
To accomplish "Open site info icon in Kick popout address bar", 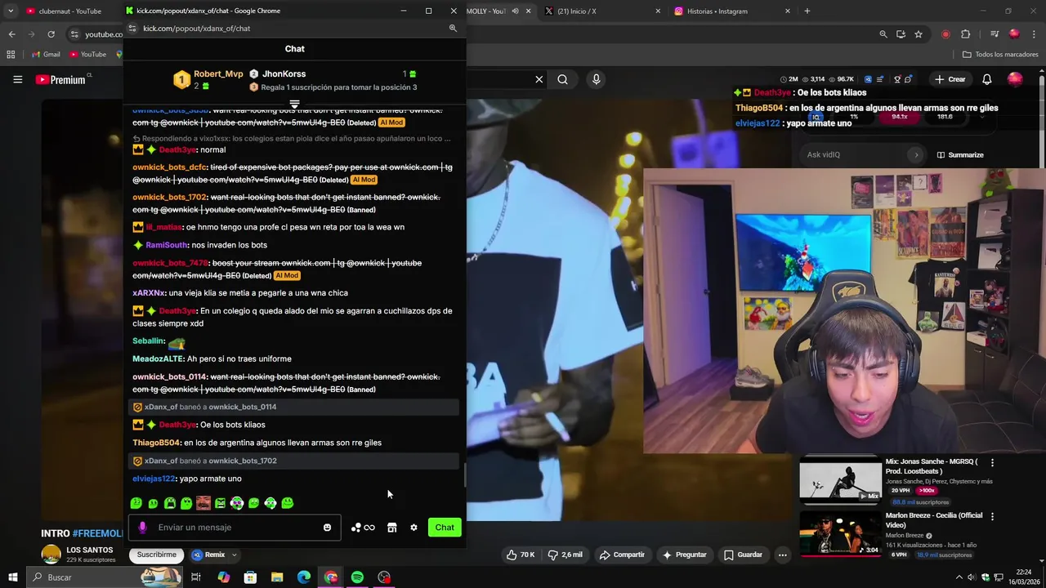I will (132, 29).
